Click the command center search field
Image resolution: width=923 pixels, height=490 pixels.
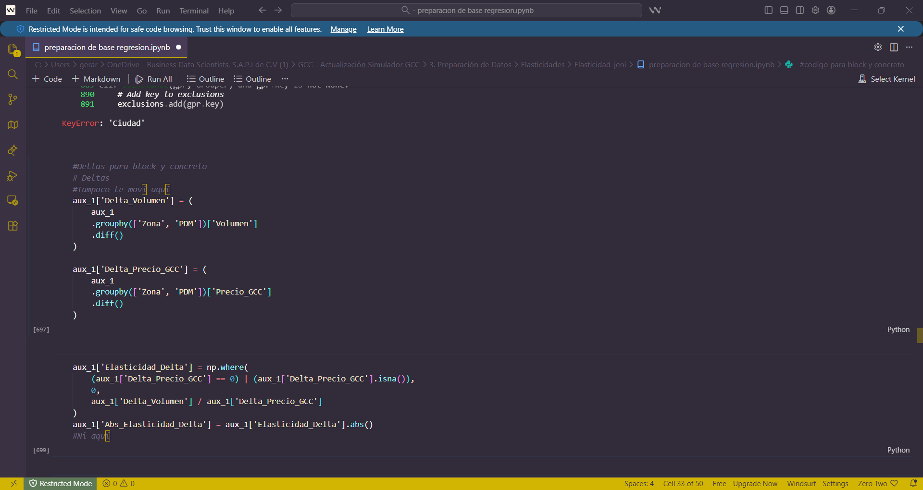coord(466,10)
